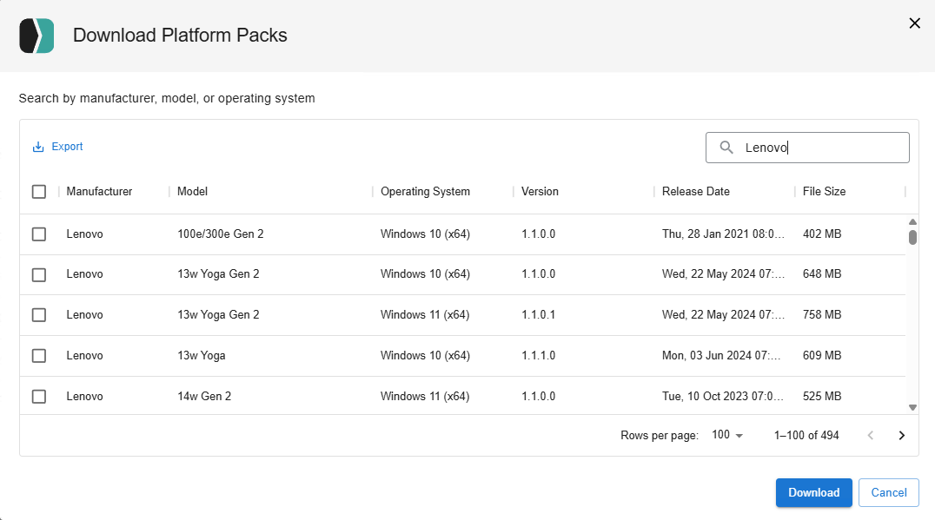Sort by the Release Date column header
The image size is (935, 520).
coord(695,192)
